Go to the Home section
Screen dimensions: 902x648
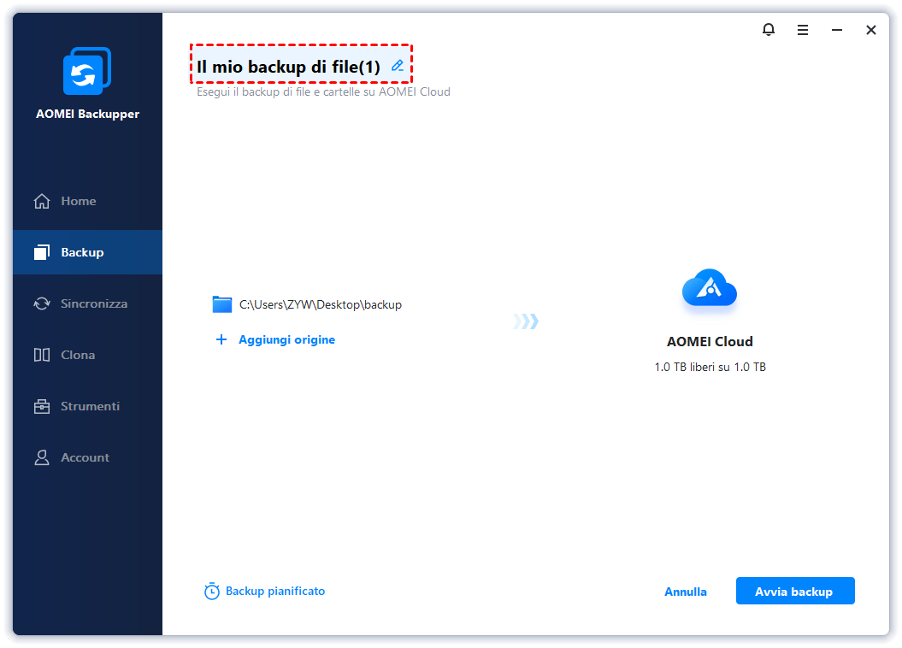87,201
